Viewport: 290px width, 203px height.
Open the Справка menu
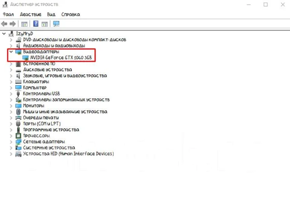pyautogui.click(x=71, y=14)
